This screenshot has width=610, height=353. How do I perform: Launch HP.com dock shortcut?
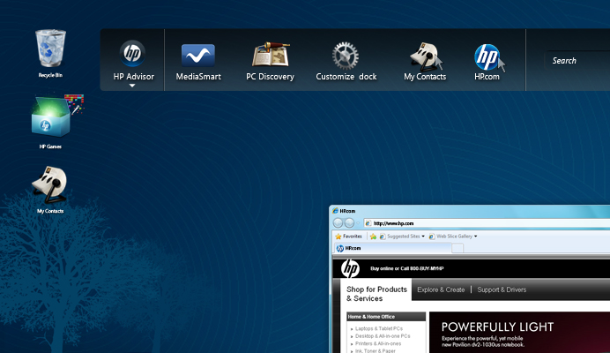click(487, 56)
